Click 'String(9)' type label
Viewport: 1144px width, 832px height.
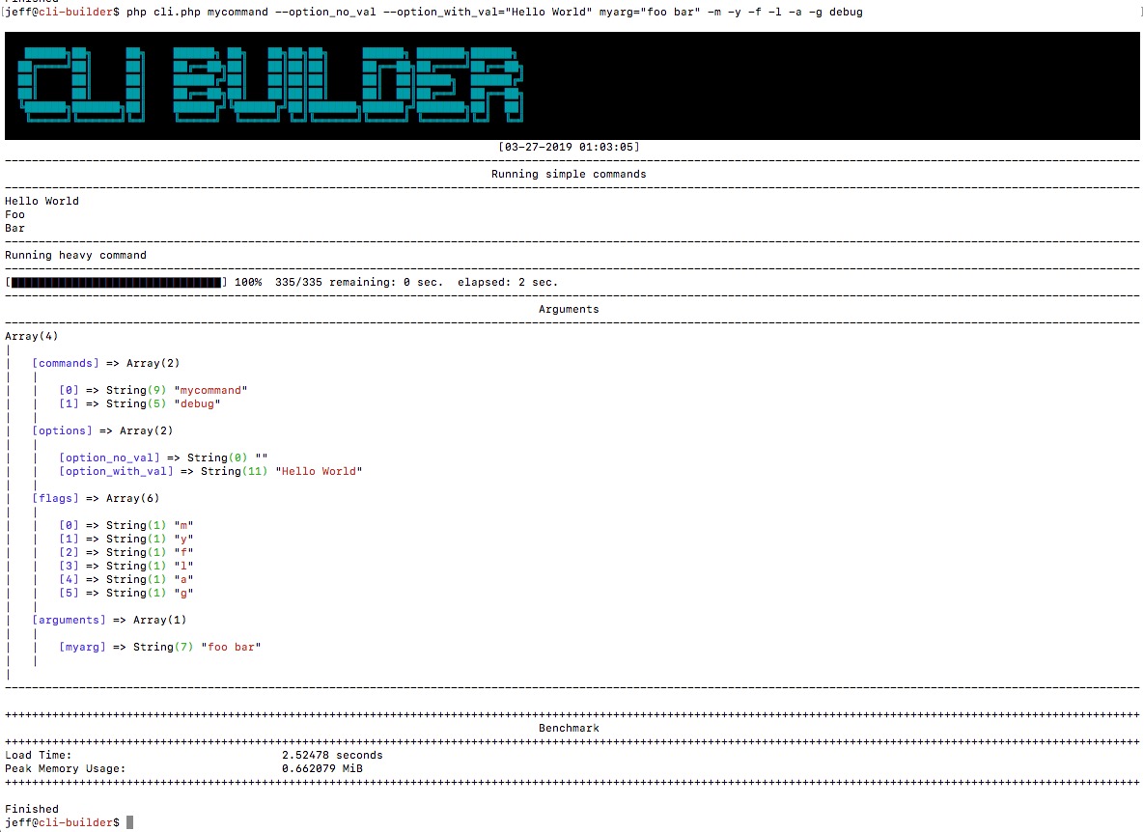136,390
